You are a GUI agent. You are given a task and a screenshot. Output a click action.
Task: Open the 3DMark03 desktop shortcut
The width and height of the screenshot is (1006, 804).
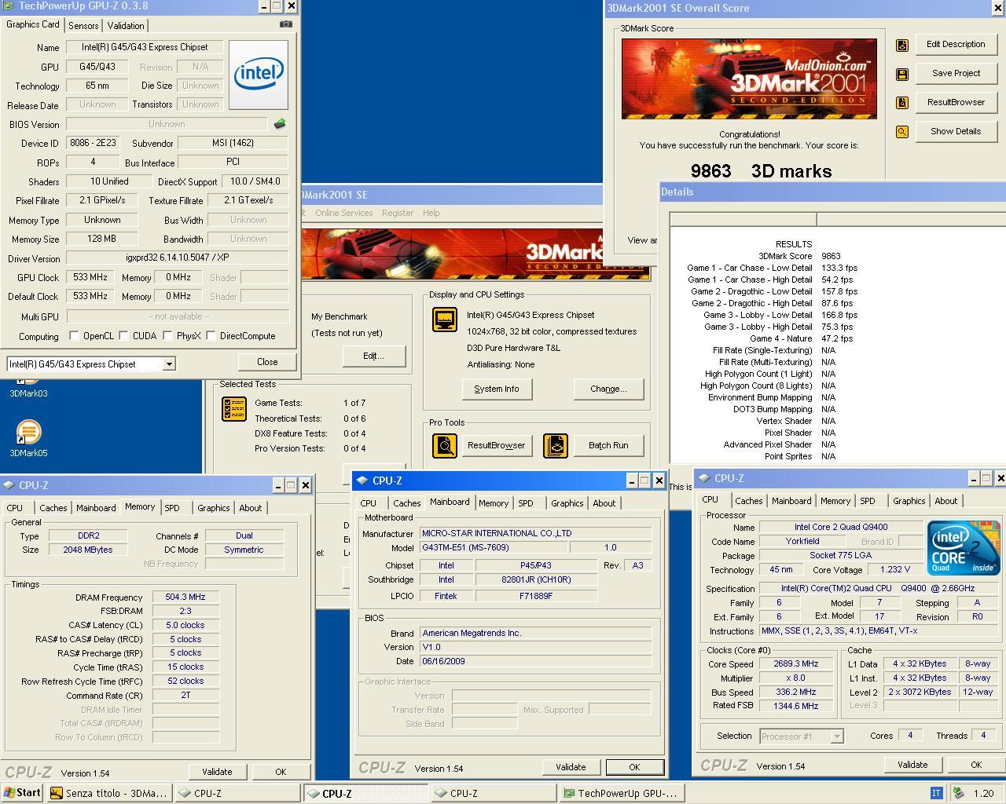pos(28,389)
